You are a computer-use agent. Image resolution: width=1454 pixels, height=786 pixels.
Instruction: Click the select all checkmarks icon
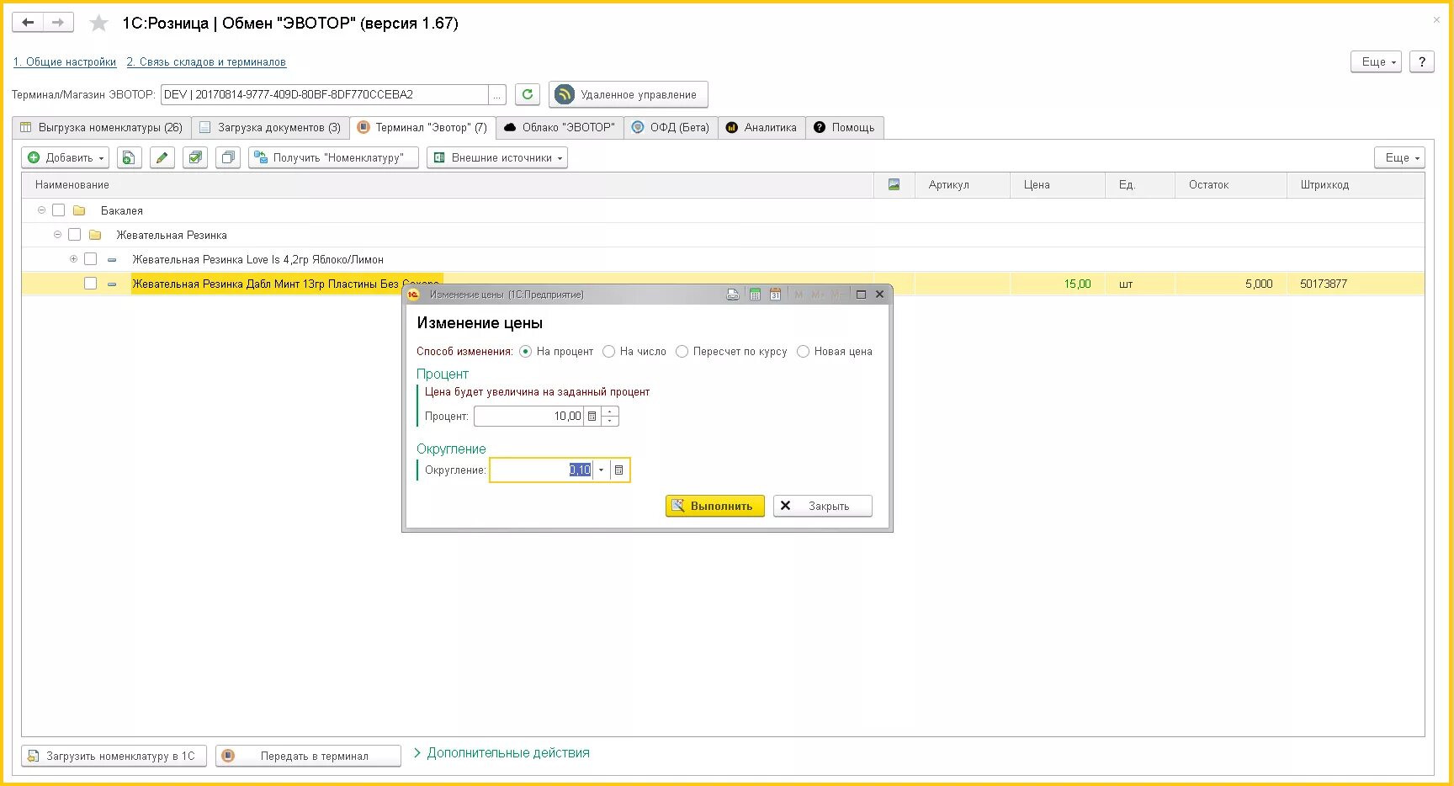[x=195, y=157]
